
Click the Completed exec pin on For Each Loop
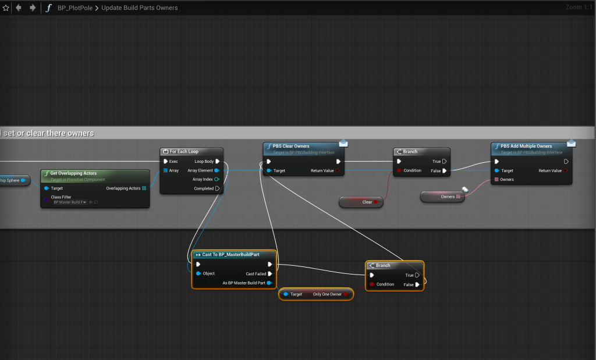point(217,188)
